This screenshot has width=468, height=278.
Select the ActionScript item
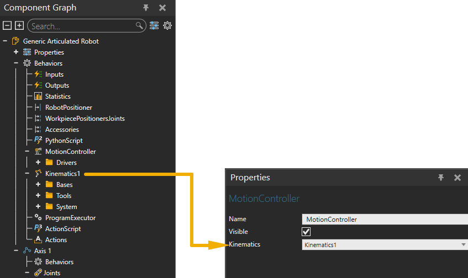click(63, 229)
